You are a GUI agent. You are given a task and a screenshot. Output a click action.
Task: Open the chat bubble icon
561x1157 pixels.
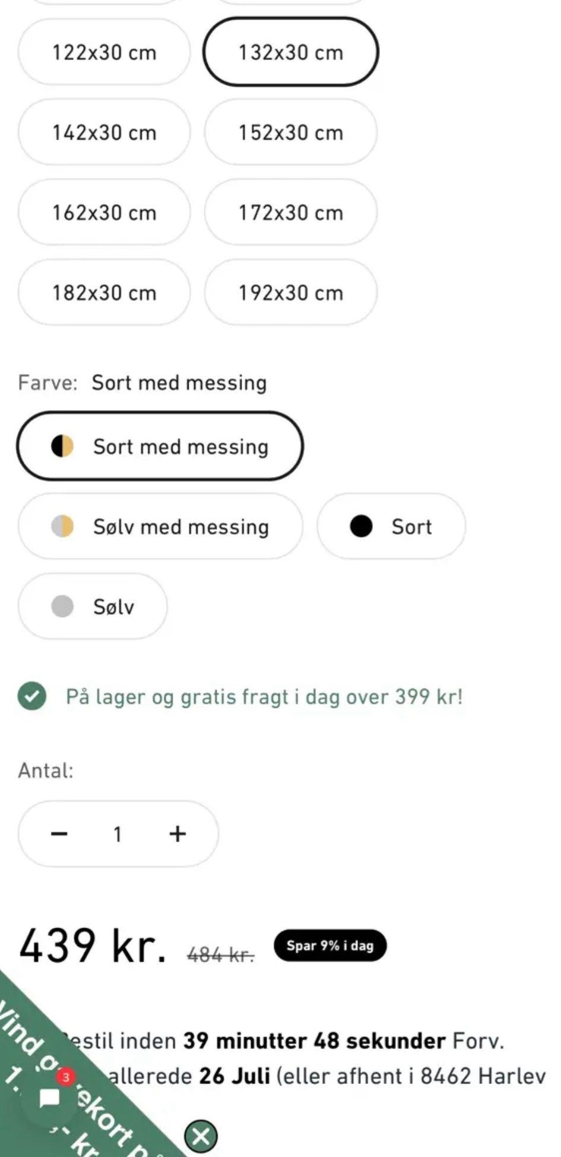point(50,1098)
